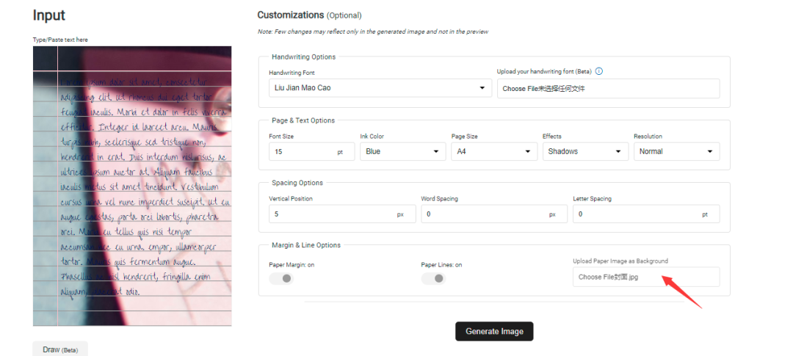Viewport: 793px width, 356px height.
Task: Expand the Effects Shadows dropdown
Action: [x=584, y=151]
